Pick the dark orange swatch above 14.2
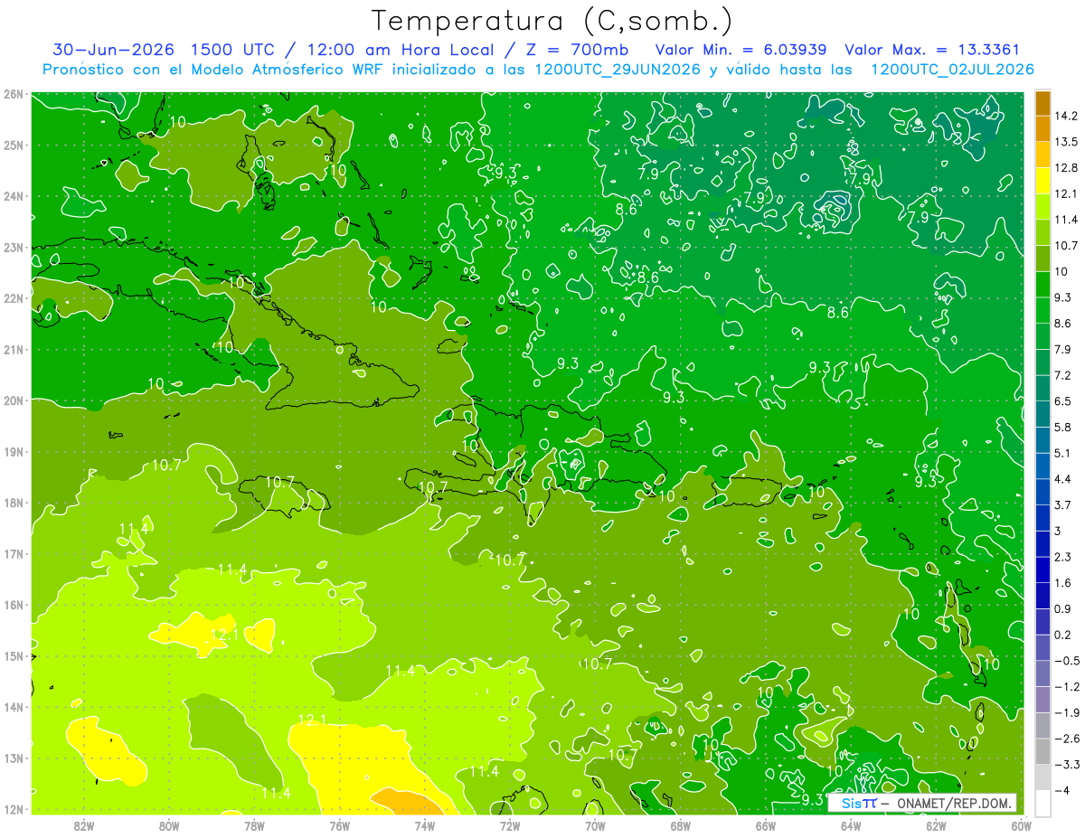Image resolution: width=1085 pixels, height=838 pixels. click(1043, 103)
